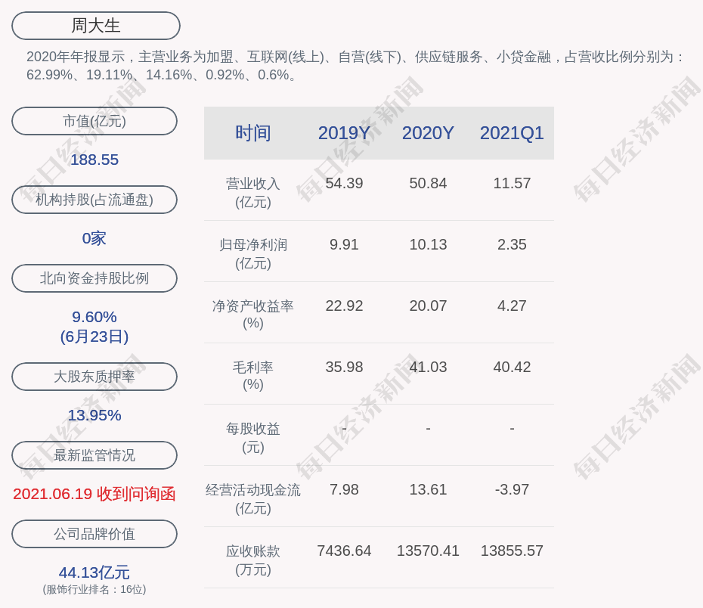Image resolution: width=703 pixels, height=608 pixels.
Task: Click the market value figure 188.55
Action: 94,160
